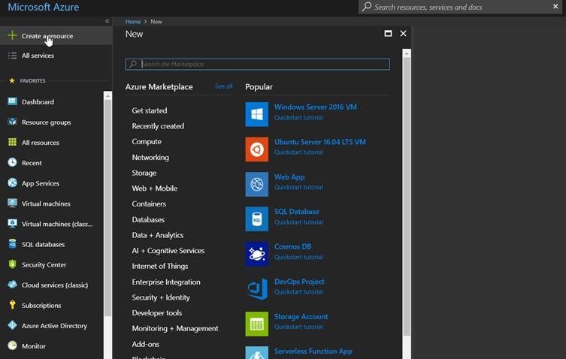
Task: Click the Web App tile icon
Action: tap(256, 184)
